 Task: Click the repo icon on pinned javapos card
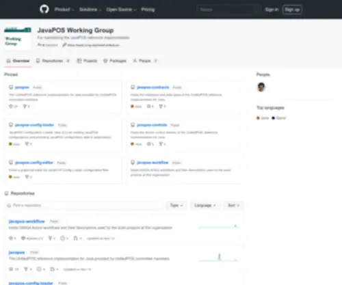click(x=11, y=87)
